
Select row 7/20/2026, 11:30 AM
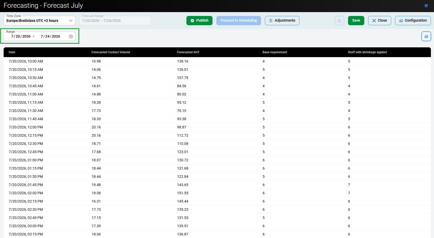tap(217, 111)
